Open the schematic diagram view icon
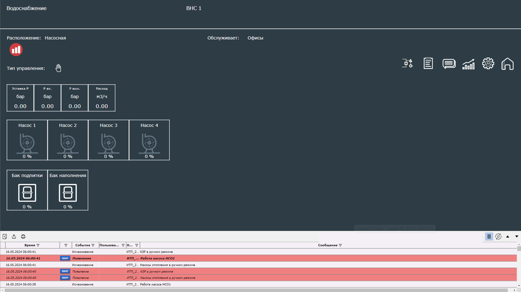521x292 pixels. click(x=407, y=63)
